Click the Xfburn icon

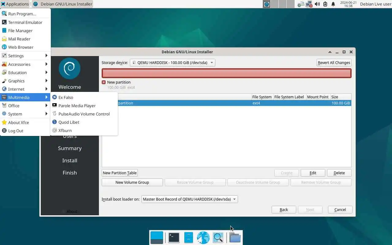coord(55,130)
